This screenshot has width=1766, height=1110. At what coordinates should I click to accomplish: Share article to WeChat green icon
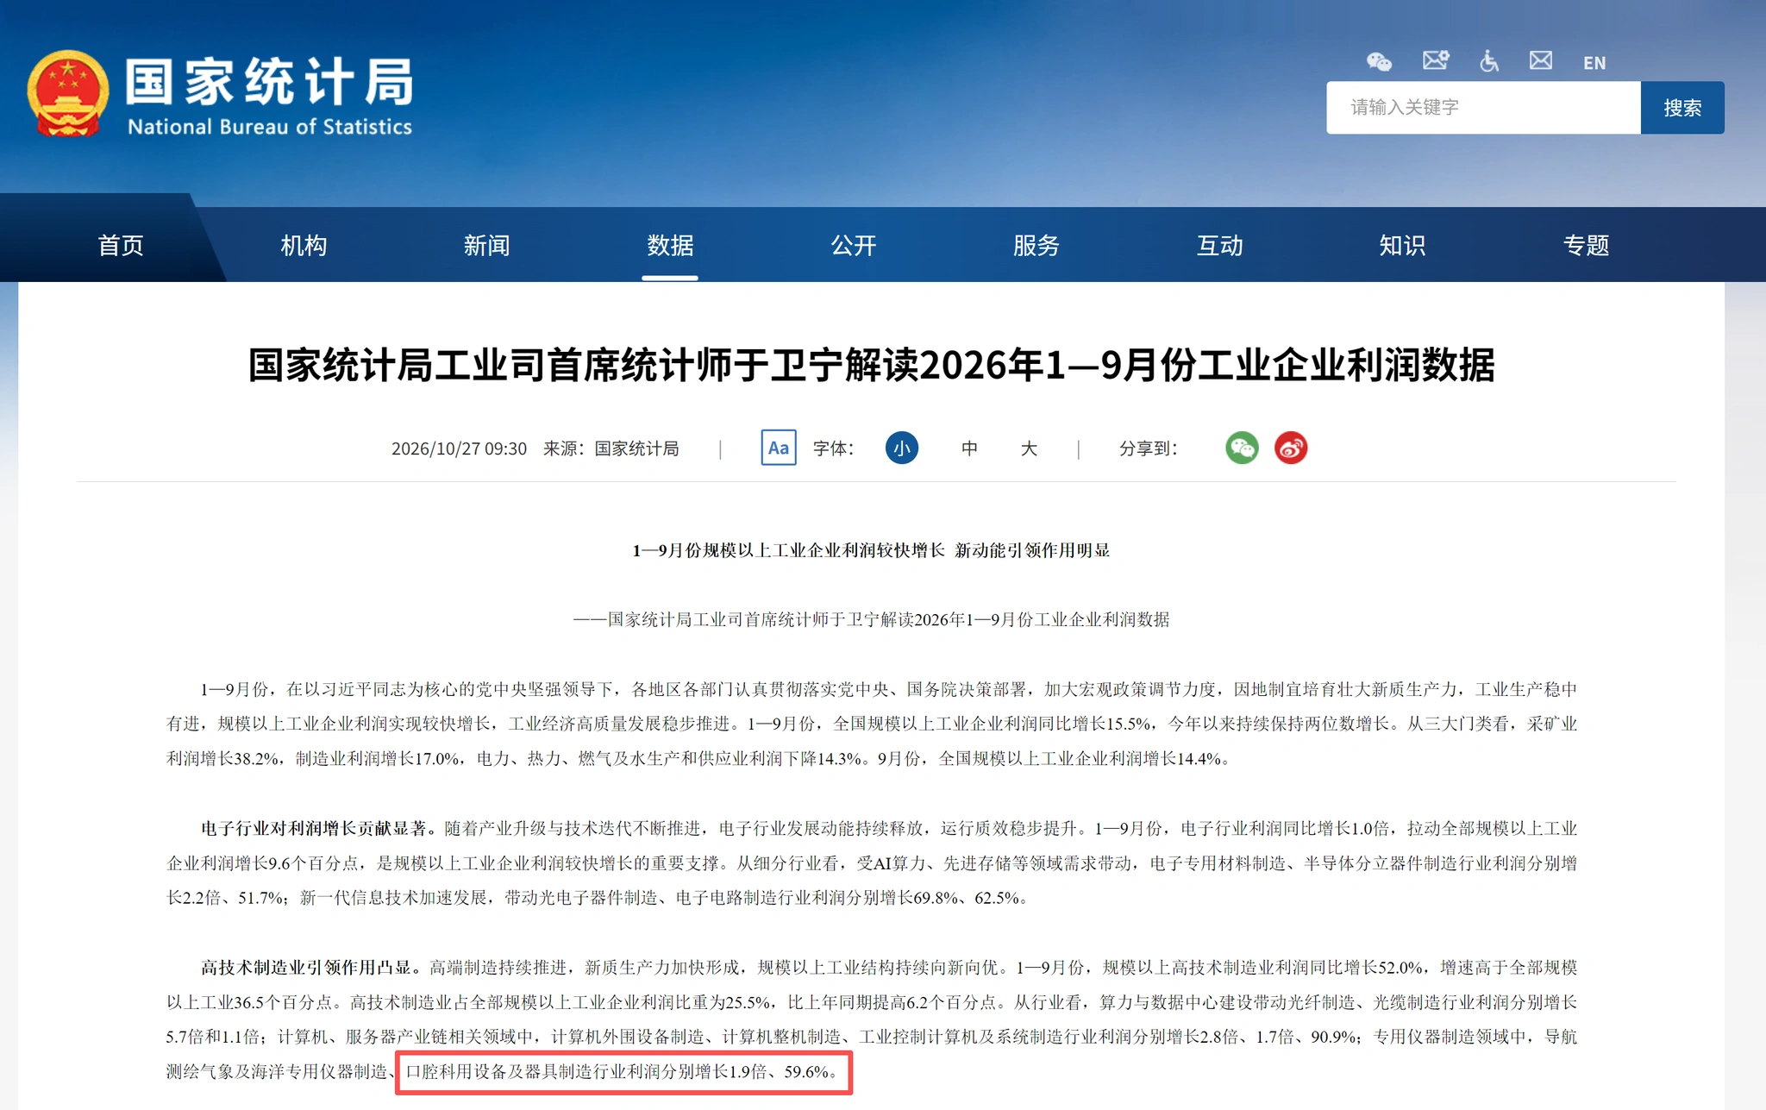[x=1242, y=448]
